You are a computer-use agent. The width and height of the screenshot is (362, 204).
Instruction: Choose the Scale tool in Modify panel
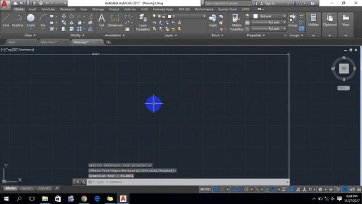click(72, 29)
